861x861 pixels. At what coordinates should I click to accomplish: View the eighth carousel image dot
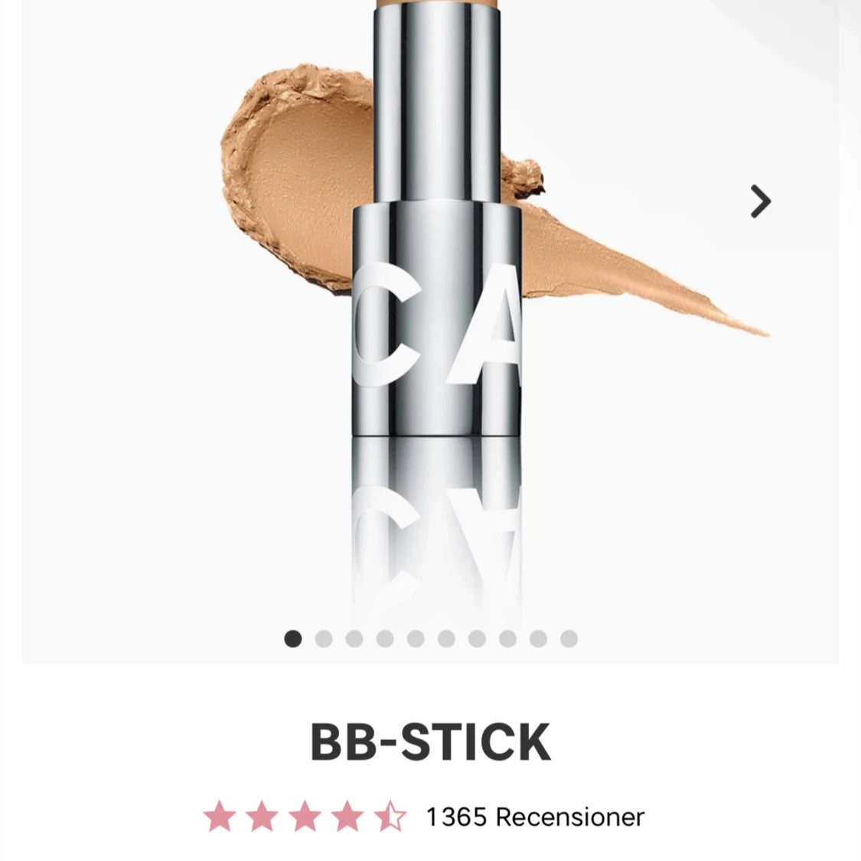pyautogui.click(x=507, y=638)
